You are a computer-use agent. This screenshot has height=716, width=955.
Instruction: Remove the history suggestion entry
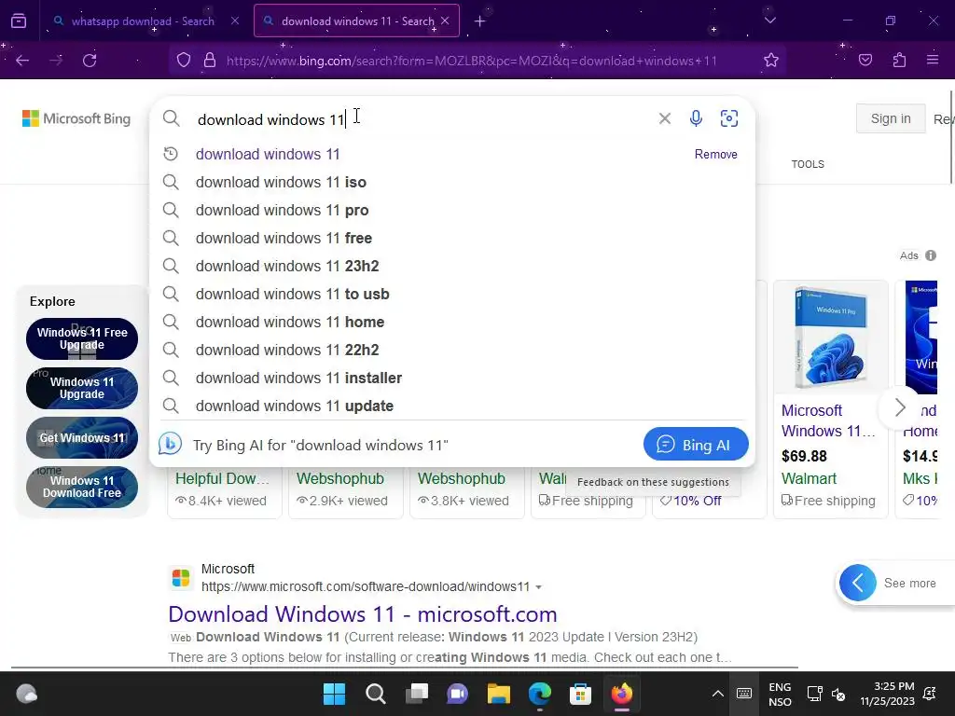pyautogui.click(x=715, y=155)
